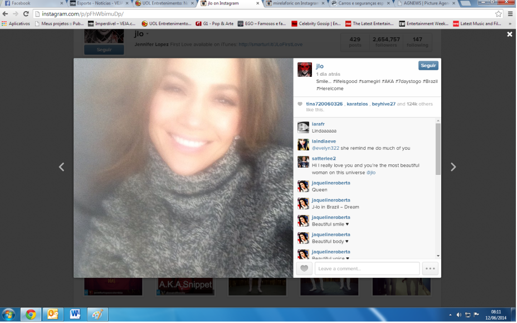Click the Action Center flag icon
Viewport: 517px width, 323px height.
click(x=476, y=315)
